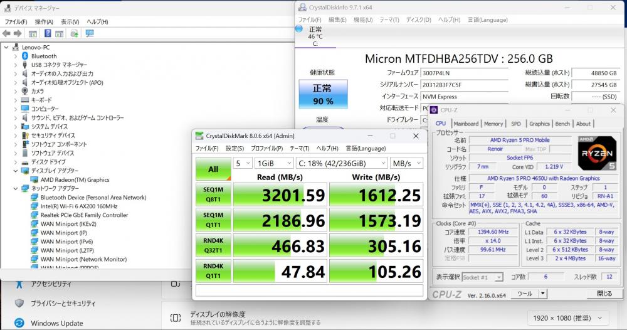Open the help icon in Device Manager toolbar

tap(48, 34)
